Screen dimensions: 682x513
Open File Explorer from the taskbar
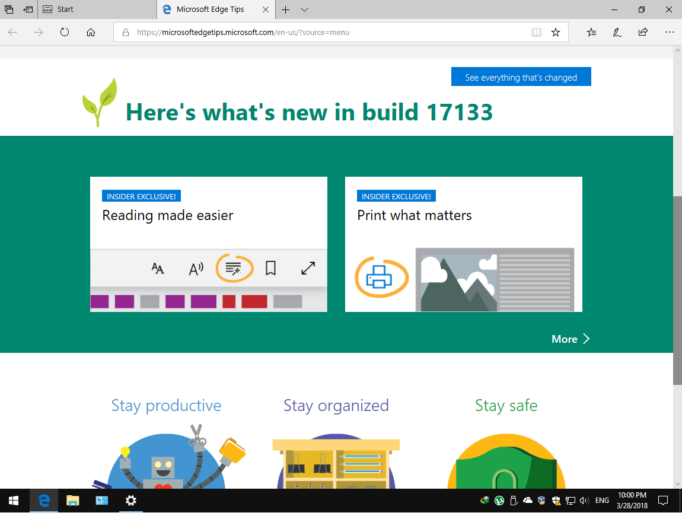click(x=72, y=501)
